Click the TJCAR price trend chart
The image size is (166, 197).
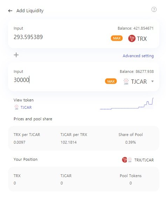(x=127, y=104)
